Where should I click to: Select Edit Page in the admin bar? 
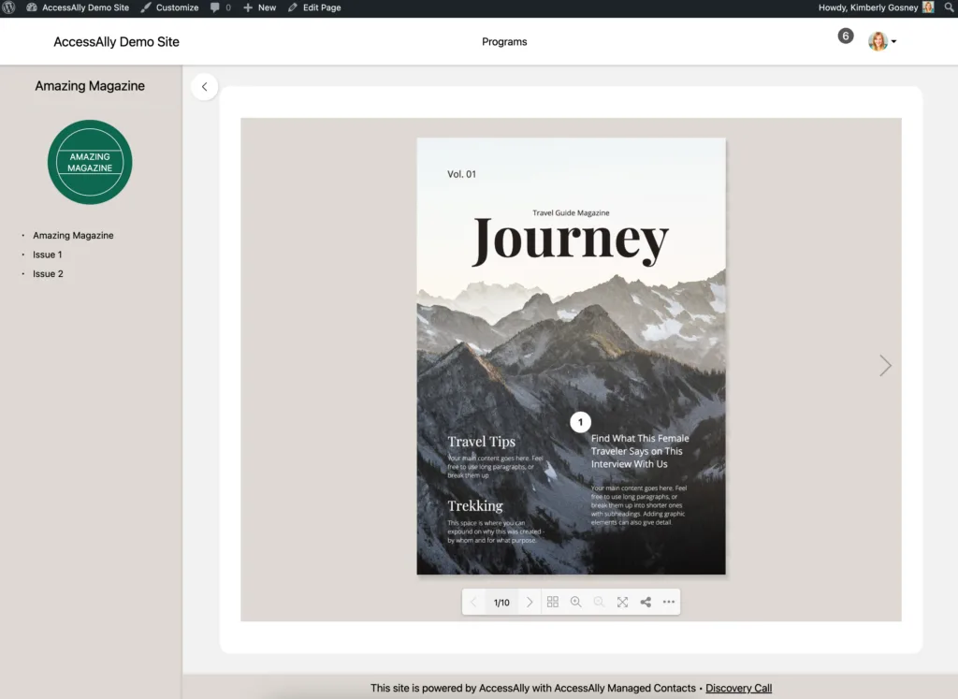[x=314, y=7]
